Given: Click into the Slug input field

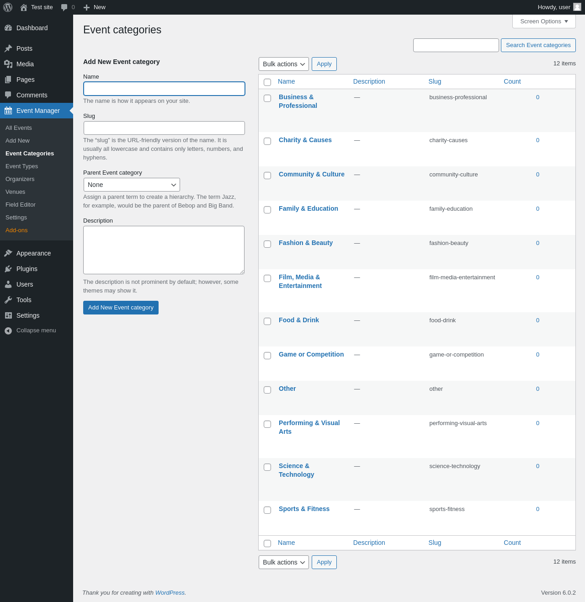Looking at the screenshot, I should coord(164,128).
